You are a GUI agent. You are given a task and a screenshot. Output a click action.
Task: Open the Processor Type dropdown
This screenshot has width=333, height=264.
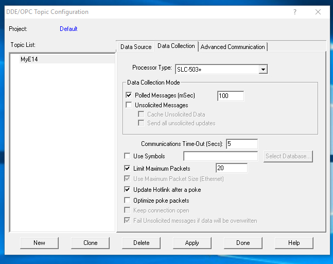262,70
